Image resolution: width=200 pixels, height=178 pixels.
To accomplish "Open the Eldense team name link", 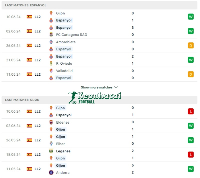I will pyautogui.click(x=63, y=122).
